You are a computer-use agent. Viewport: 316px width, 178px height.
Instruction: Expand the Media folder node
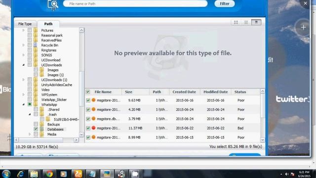[30, 134]
